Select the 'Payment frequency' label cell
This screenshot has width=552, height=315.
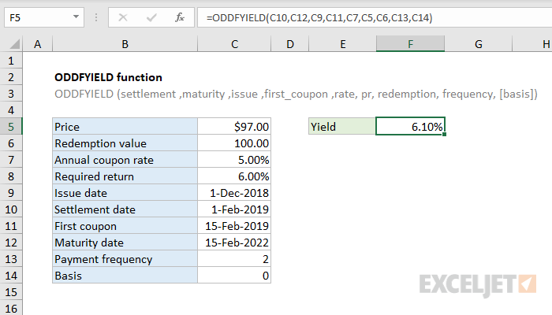[125, 259]
